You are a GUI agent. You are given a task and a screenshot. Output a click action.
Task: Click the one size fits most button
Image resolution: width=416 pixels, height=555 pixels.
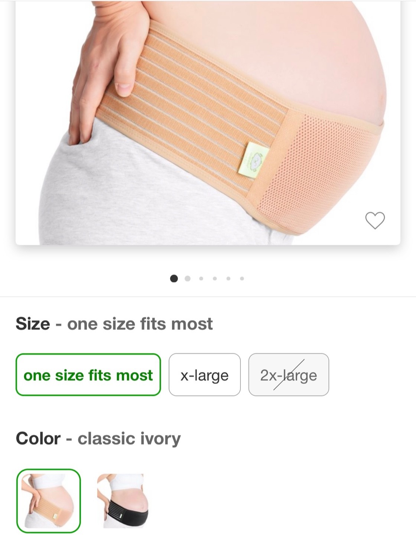88,375
